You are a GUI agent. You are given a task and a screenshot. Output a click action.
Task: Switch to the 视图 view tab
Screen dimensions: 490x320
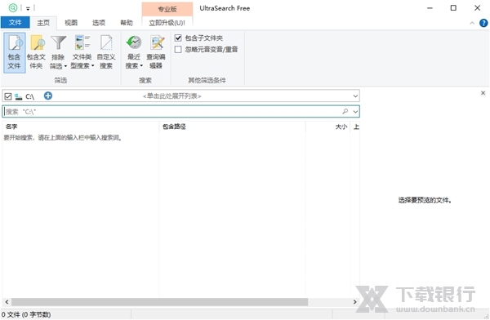pos(71,23)
